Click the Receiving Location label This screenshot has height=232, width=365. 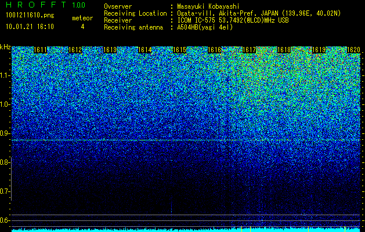pyautogui.click(x=135, y=13)
